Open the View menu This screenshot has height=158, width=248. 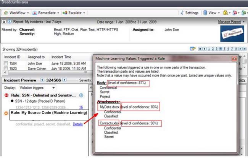[x=210, y=13]
